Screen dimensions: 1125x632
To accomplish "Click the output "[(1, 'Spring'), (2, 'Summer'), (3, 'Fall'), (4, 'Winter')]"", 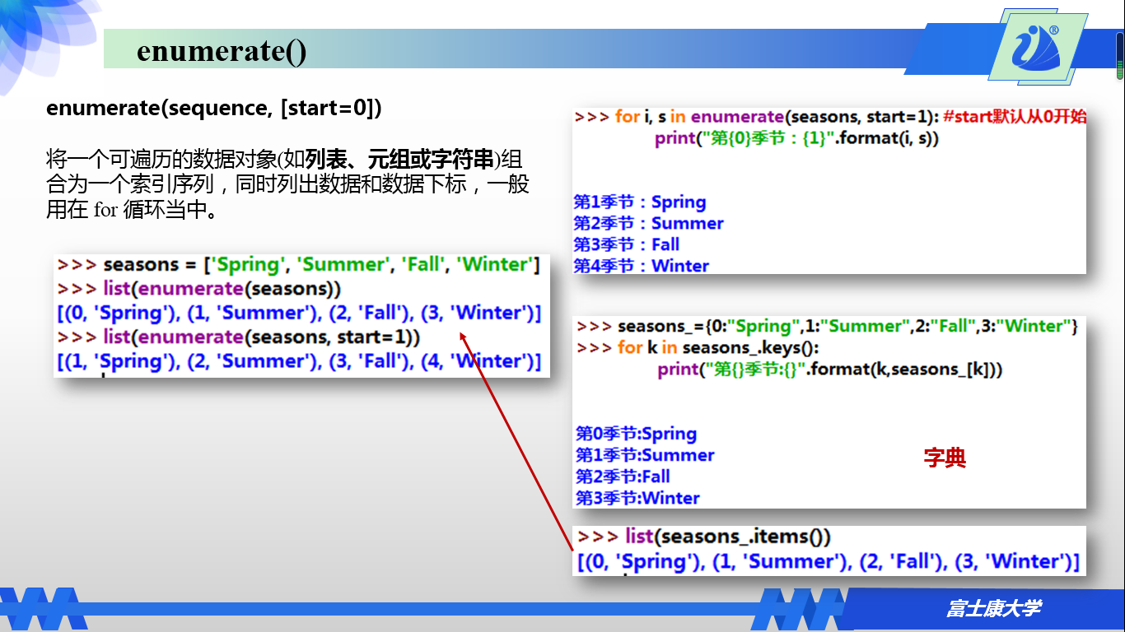I will [x=299, y=361].
